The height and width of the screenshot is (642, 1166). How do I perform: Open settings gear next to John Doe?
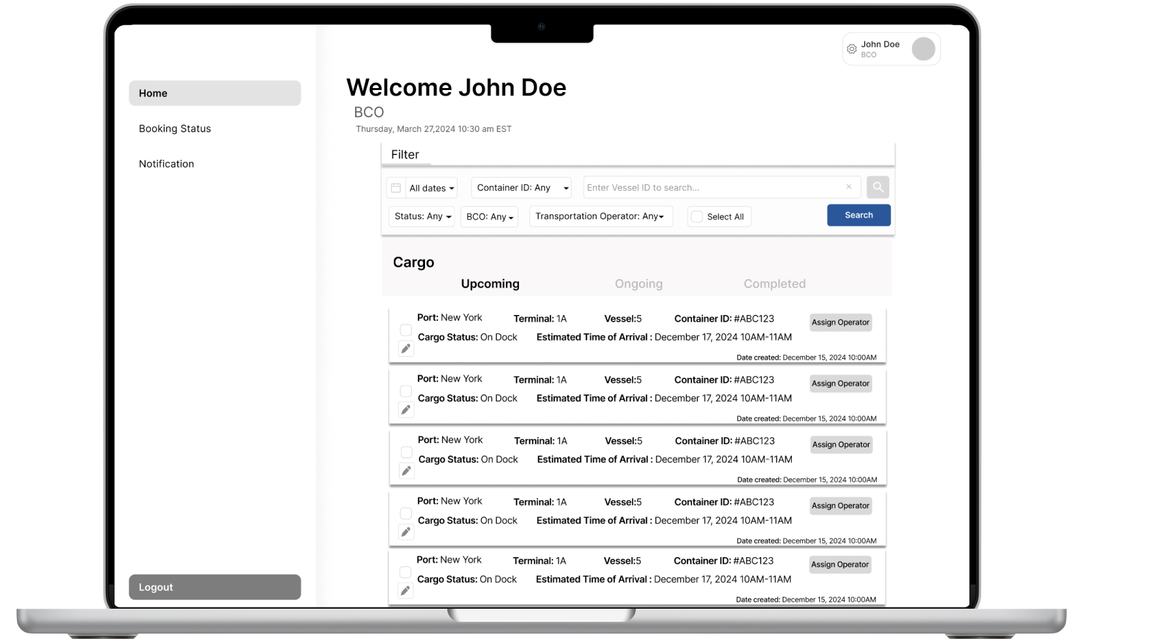pos(851,49)
